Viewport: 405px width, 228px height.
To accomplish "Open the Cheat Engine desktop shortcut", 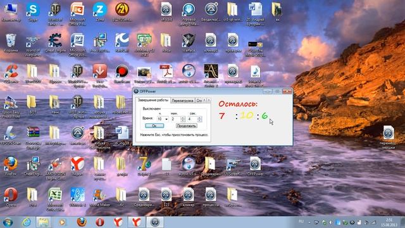I will pyautogui.click(x=55, y=42).
